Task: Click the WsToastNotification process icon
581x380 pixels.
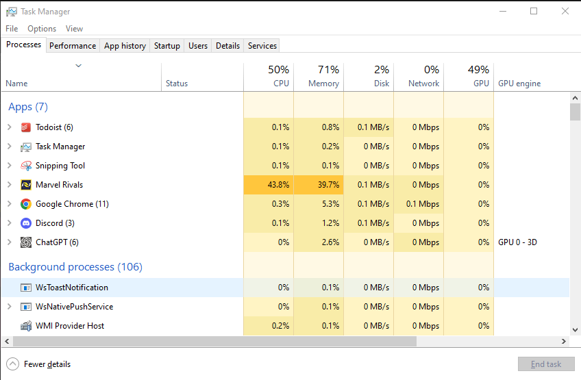Action: [25, 288]
